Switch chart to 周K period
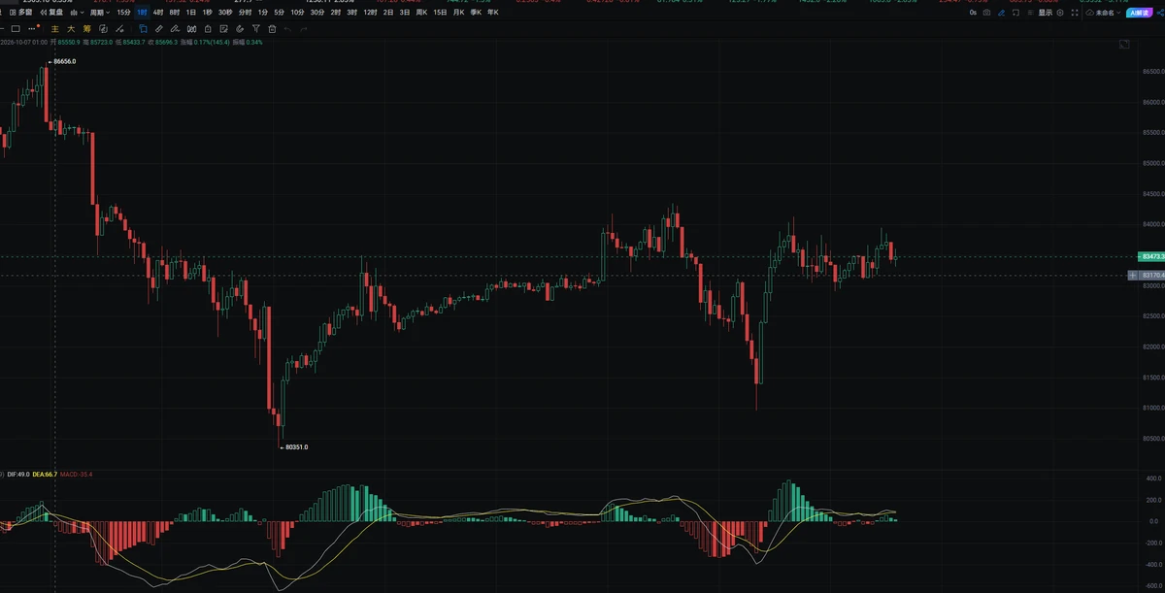1165x593 pixels. (x=421, y=13)
